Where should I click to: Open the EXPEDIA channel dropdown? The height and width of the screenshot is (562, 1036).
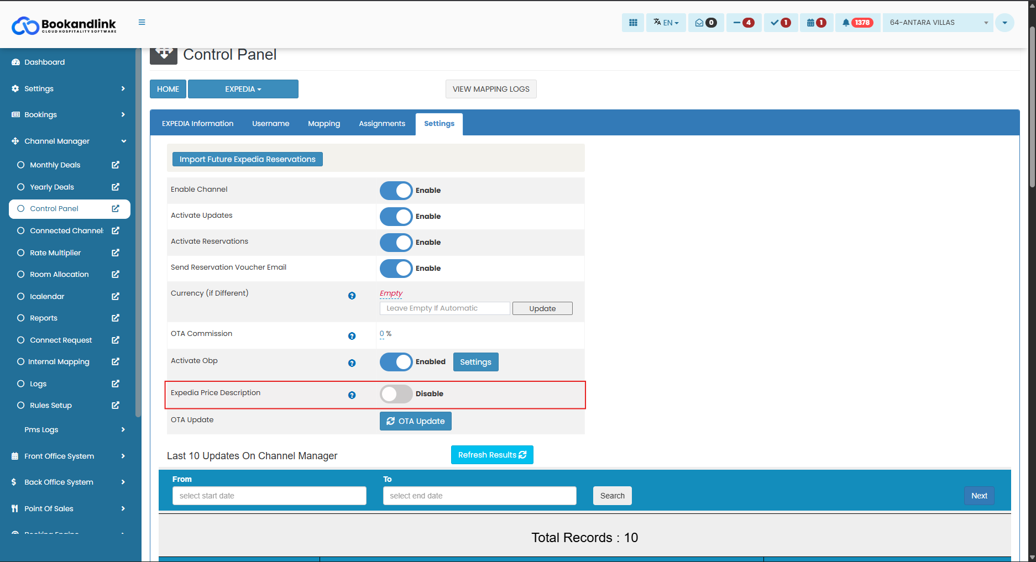pyautogui.click(x=243, y=89)
